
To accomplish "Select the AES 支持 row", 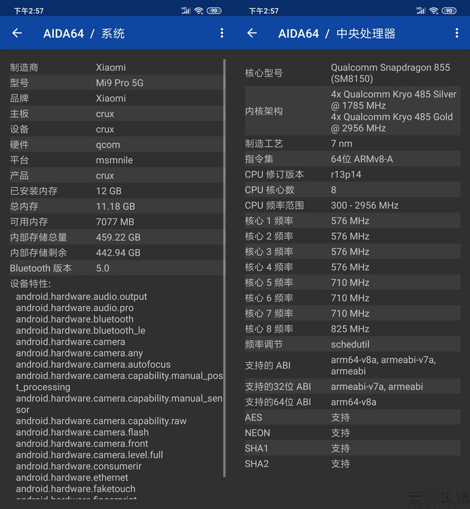I will tap(353, 417).
